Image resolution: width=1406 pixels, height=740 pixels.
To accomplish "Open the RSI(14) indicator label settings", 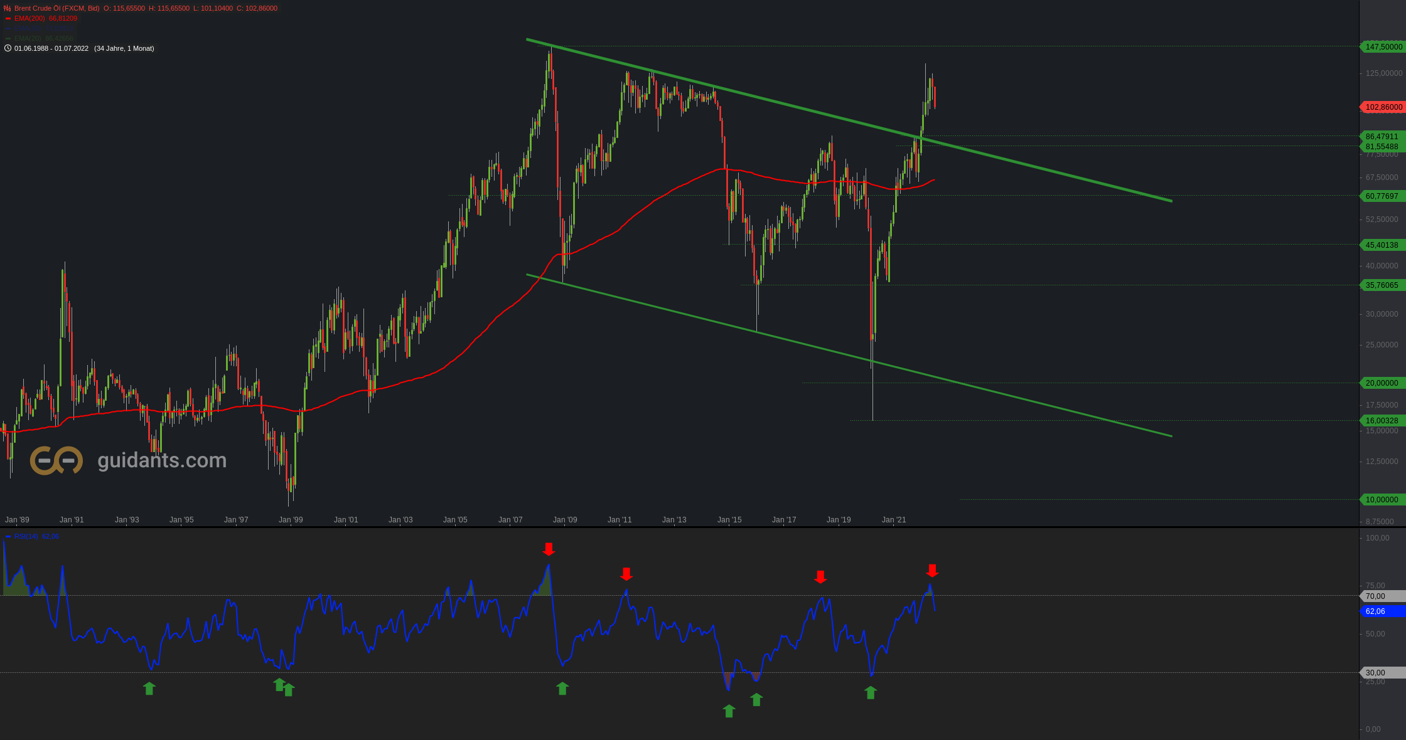I will (x=26, y=536).
